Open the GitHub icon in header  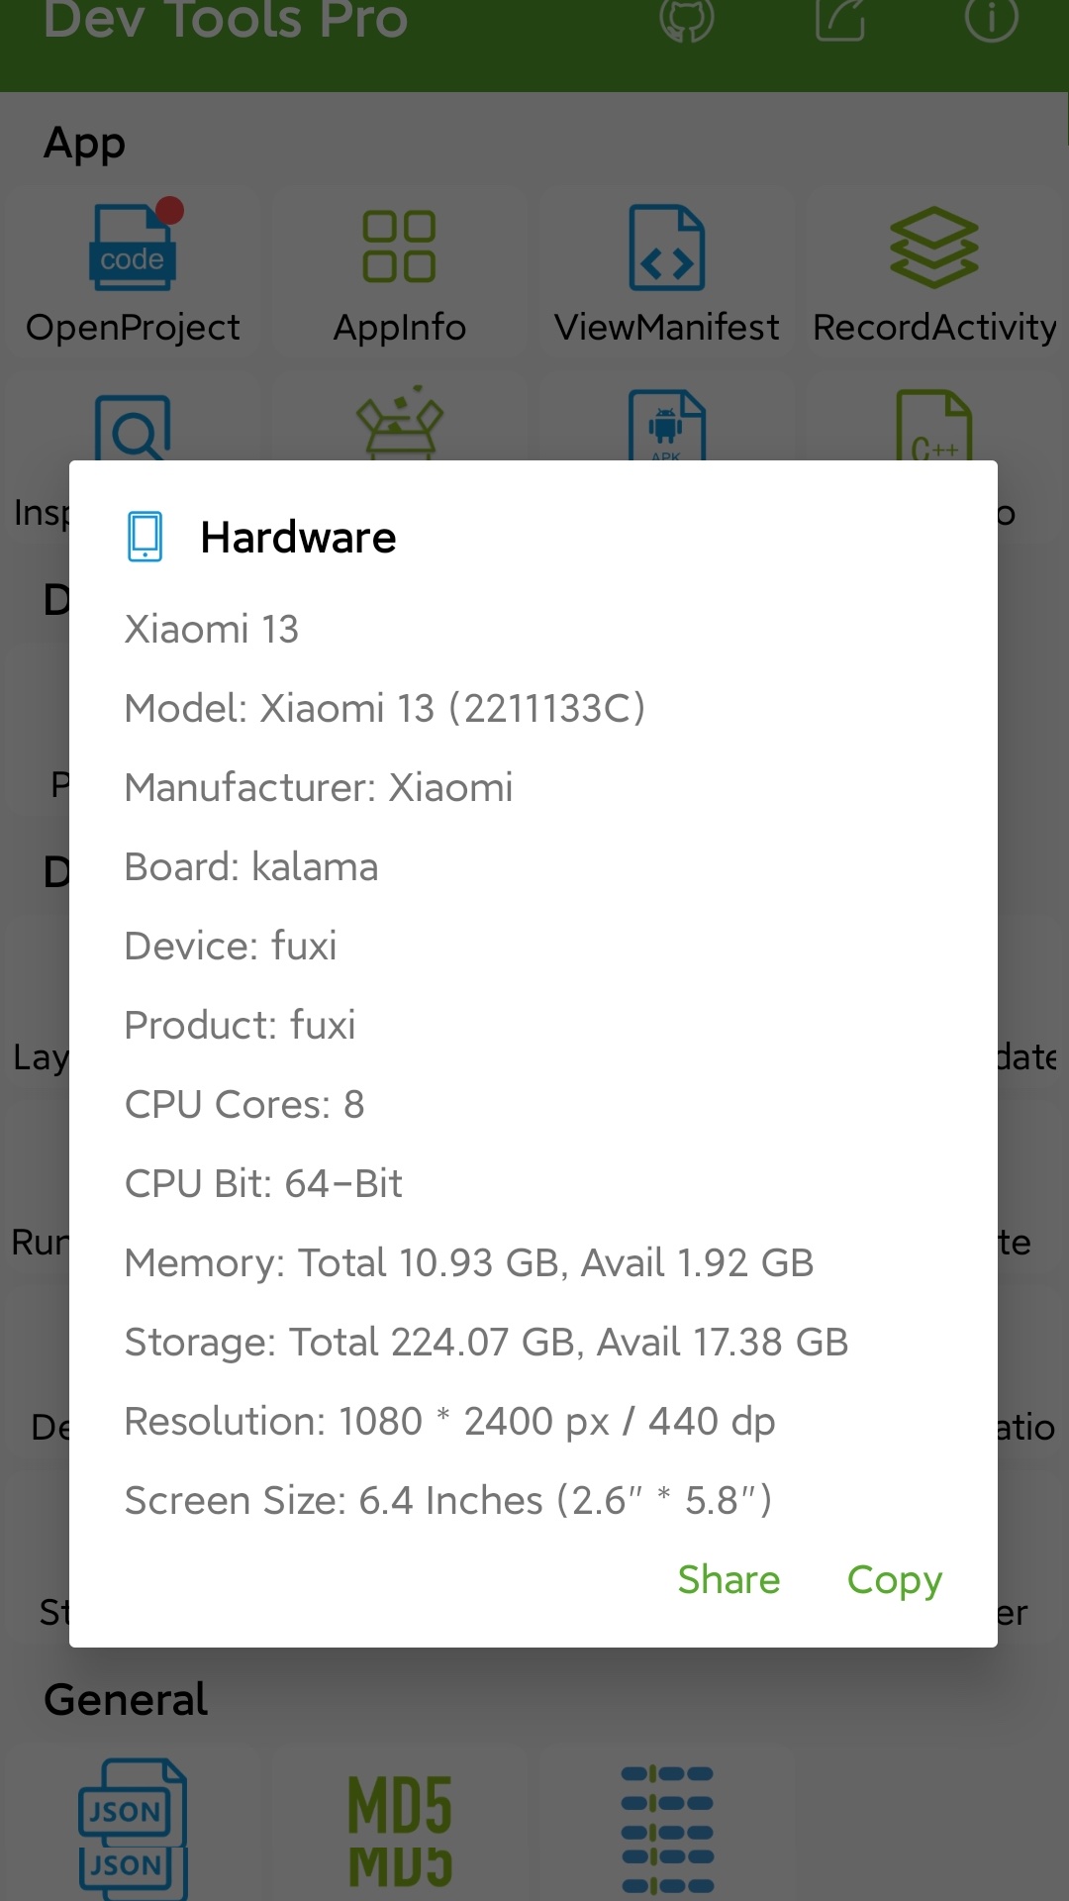686,20
